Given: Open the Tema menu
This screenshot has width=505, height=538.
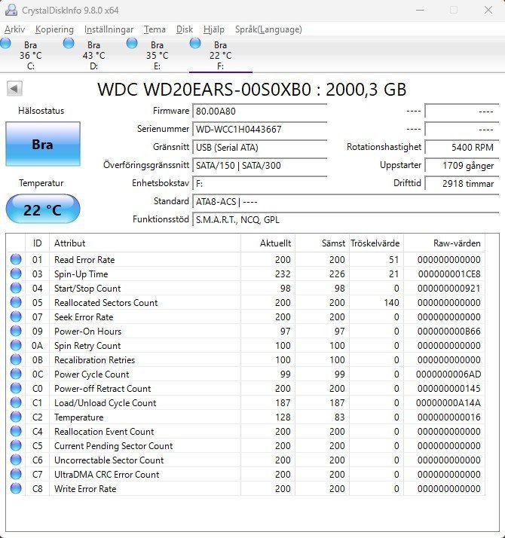Looking at the screenshot, I should [155, 29].
